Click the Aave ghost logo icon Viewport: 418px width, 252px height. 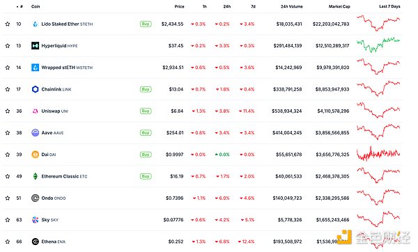point(36,133)
